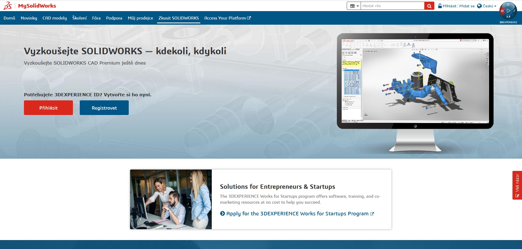Image resolution: width=522 pixels, height=249 pixels.
Task: Click the arrow icon before the 'Apply for the 3DEXPERIENCE Works' link
Action: 222,213
